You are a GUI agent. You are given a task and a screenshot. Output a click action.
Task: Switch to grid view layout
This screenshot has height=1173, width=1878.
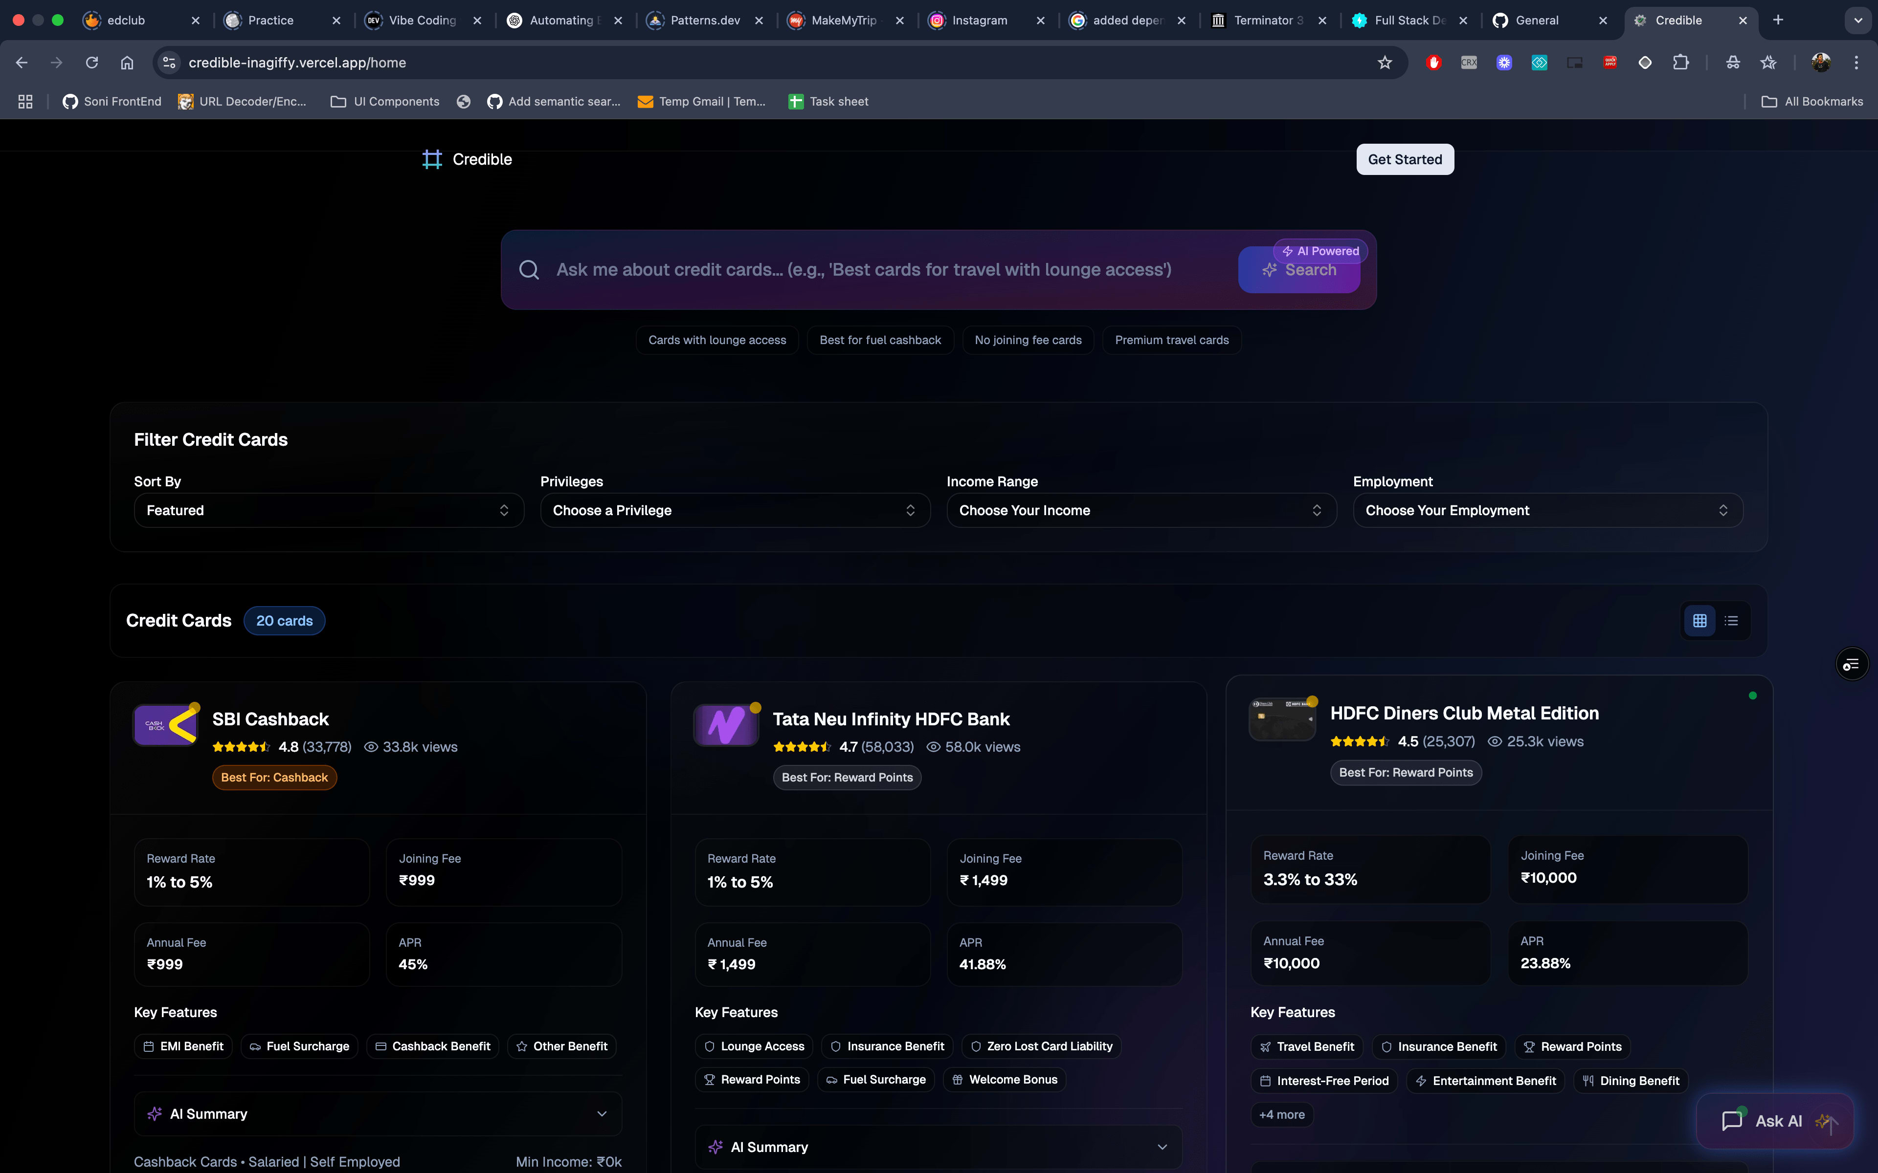(x=1699, y=621)
